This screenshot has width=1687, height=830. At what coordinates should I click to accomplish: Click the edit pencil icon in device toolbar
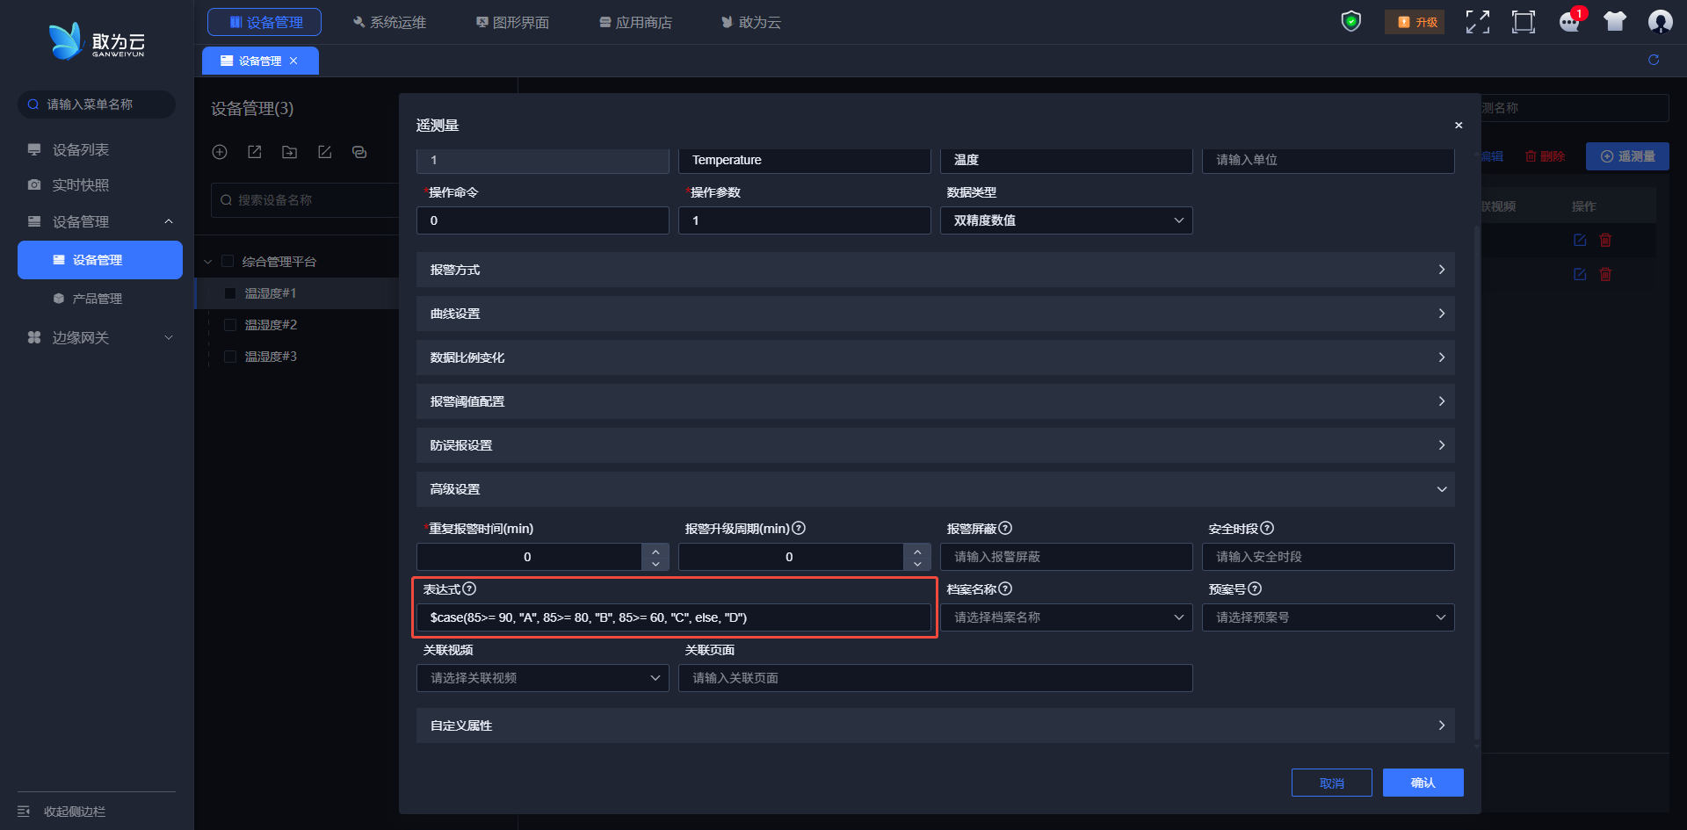324,152
